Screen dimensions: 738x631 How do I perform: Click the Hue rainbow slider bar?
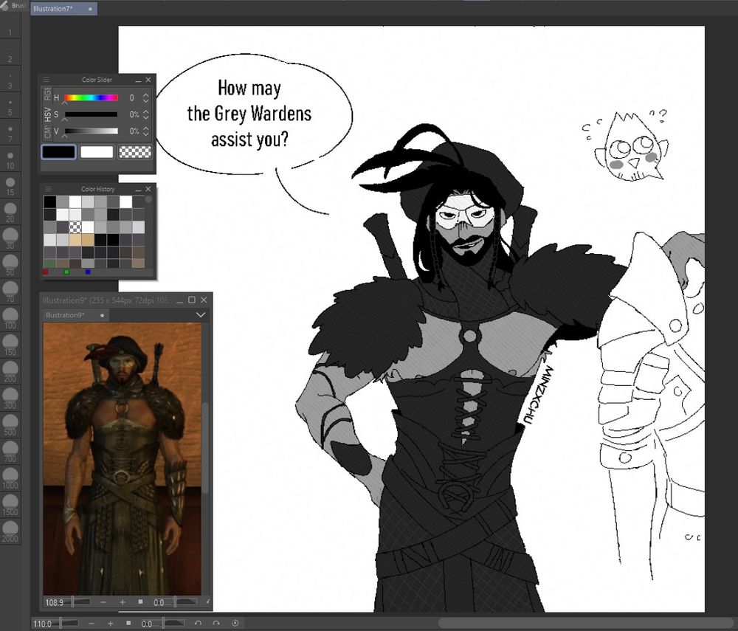tap(91, 97)
